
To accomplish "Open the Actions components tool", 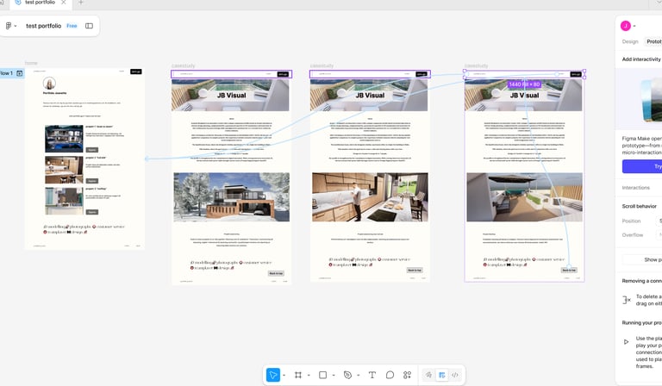I will 407,375.
